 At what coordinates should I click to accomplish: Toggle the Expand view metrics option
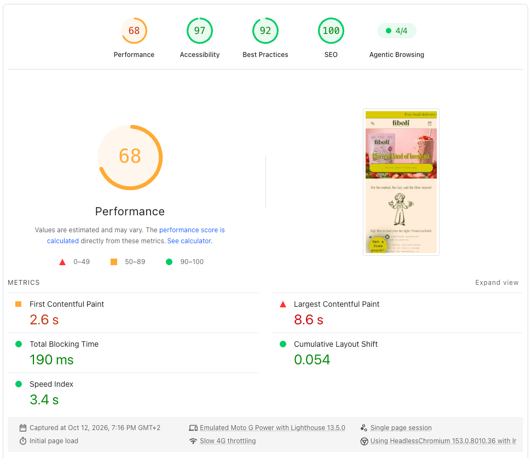coord(497,283)
